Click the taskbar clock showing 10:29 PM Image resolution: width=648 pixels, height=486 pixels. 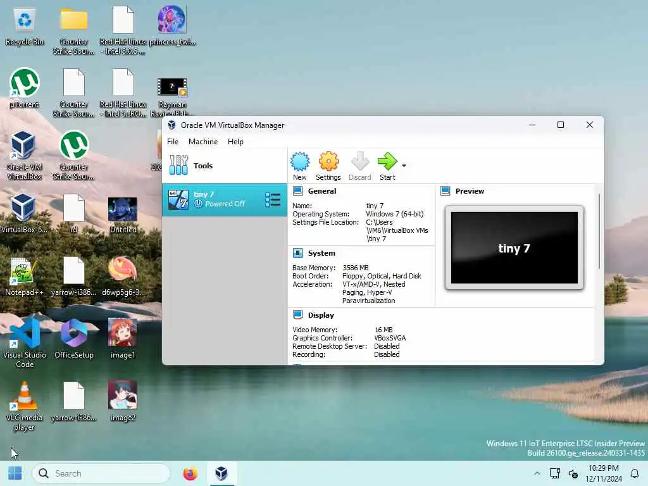603,473
